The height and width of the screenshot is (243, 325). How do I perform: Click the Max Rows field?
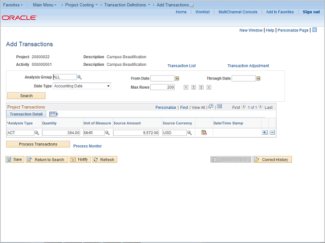tap(162, 87)
